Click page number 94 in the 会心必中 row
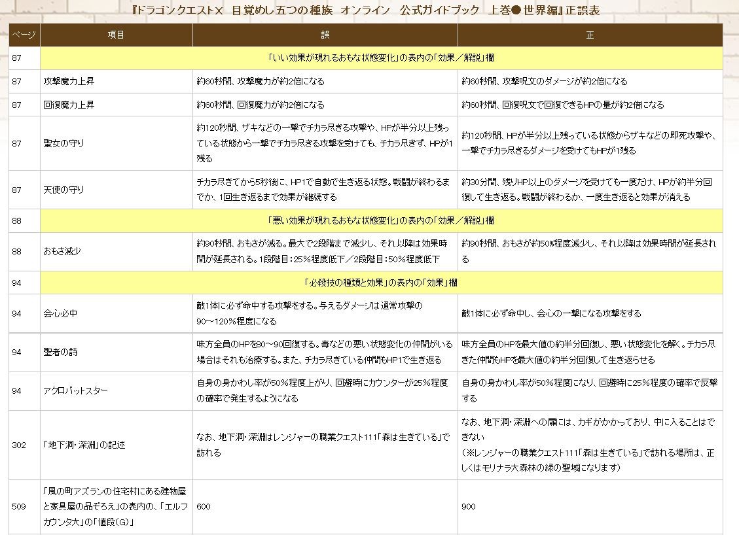Screen dimensions: 739x535 click(17, 314)
